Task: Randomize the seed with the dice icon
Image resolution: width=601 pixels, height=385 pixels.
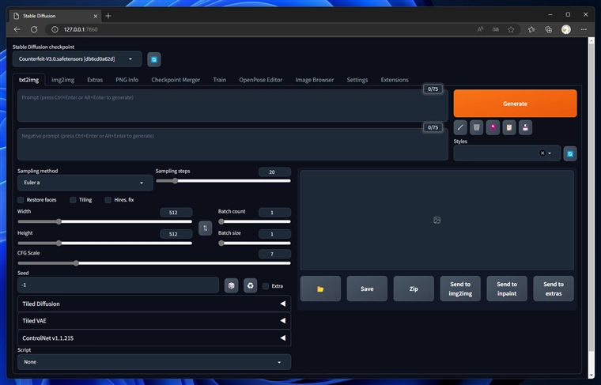Action: pos(231,285)
